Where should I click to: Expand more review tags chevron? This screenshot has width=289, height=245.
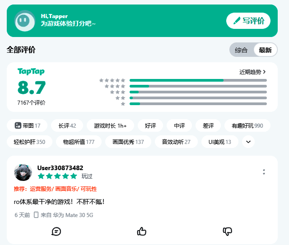248,142
